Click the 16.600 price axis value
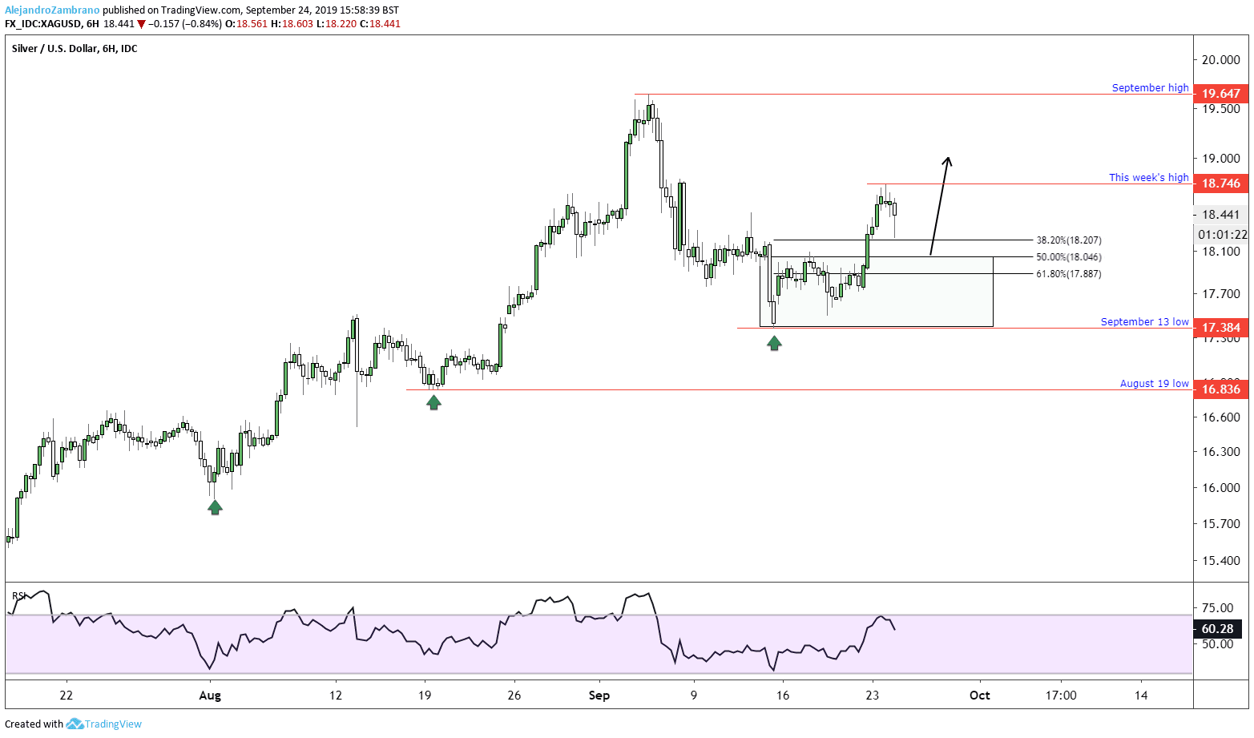The image size is (1254, 738). click(x=1220, y=417)
